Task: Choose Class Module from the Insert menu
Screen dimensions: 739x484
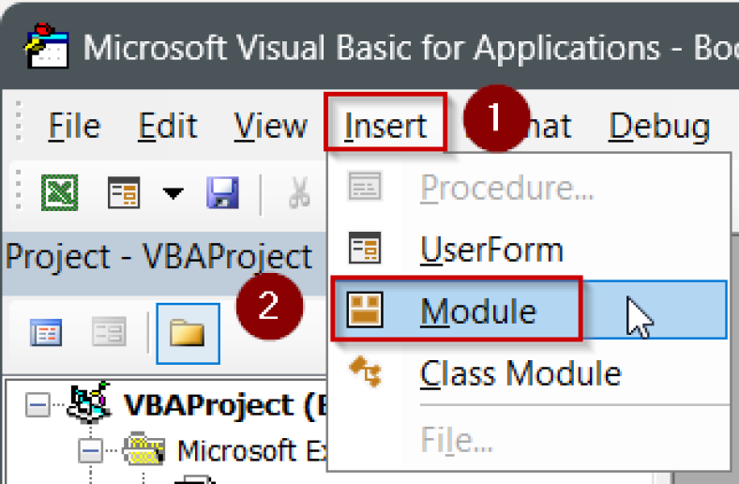Action: tap(520, 373)
